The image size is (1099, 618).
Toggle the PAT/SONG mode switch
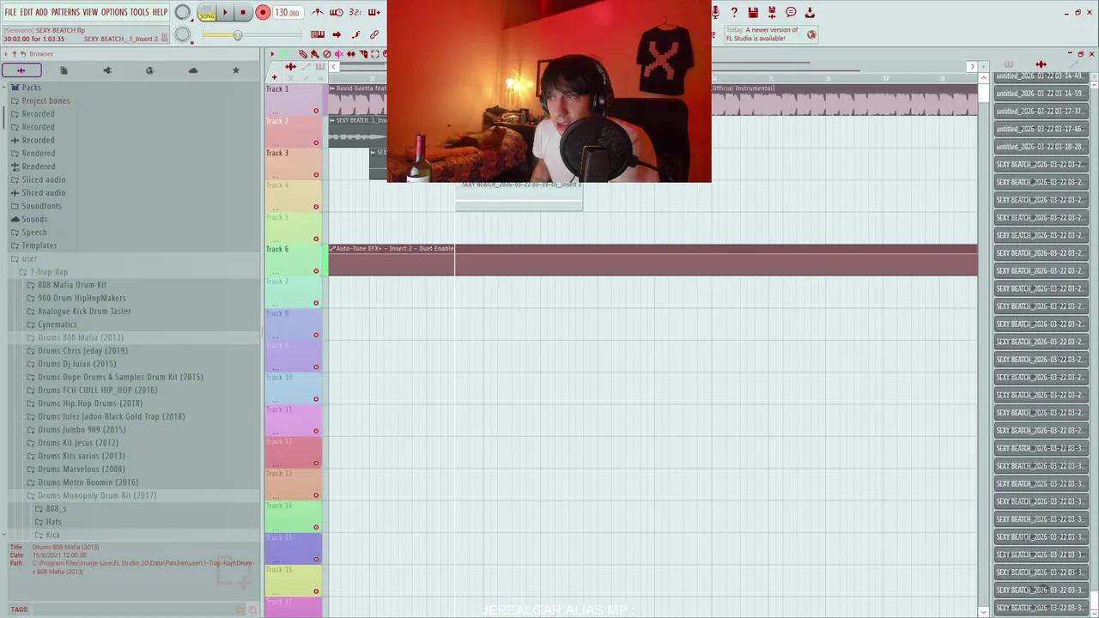pos(207,12)
